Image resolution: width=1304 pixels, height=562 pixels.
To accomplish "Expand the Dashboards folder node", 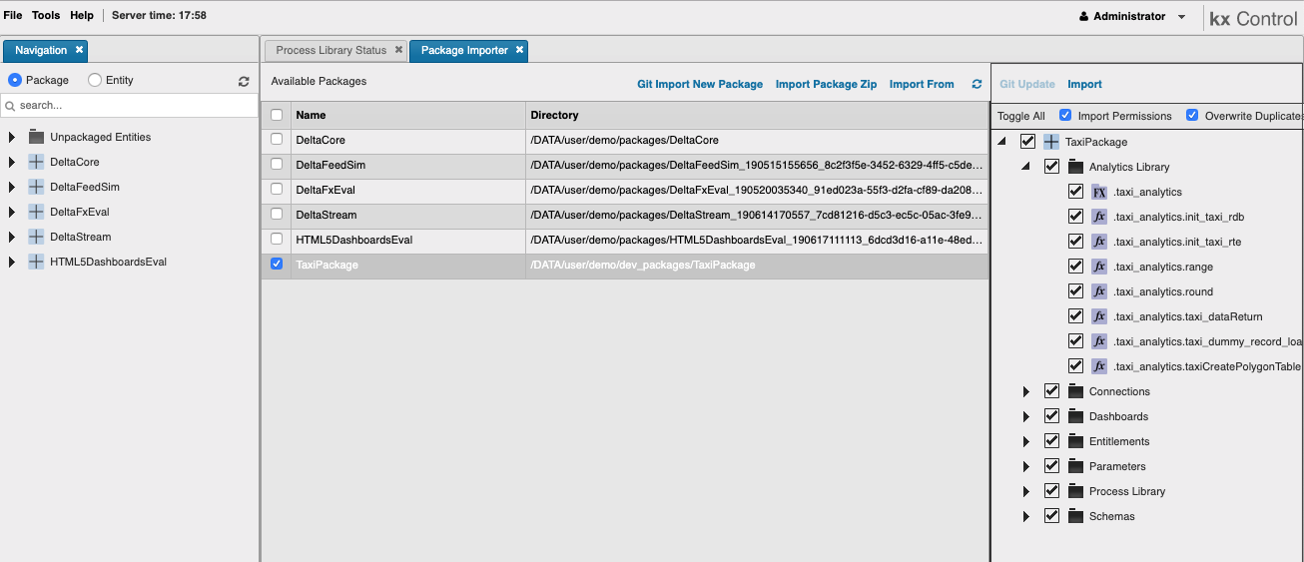I will click(1026, 416).
